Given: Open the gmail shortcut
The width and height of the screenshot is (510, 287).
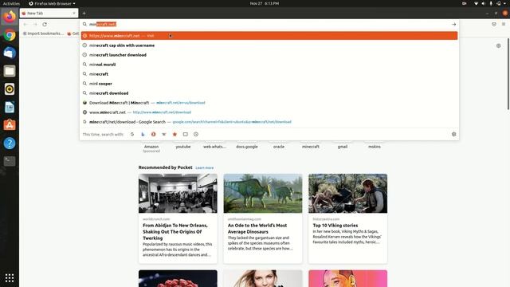Looking at the screenshot, I should [x=343, y=147].
